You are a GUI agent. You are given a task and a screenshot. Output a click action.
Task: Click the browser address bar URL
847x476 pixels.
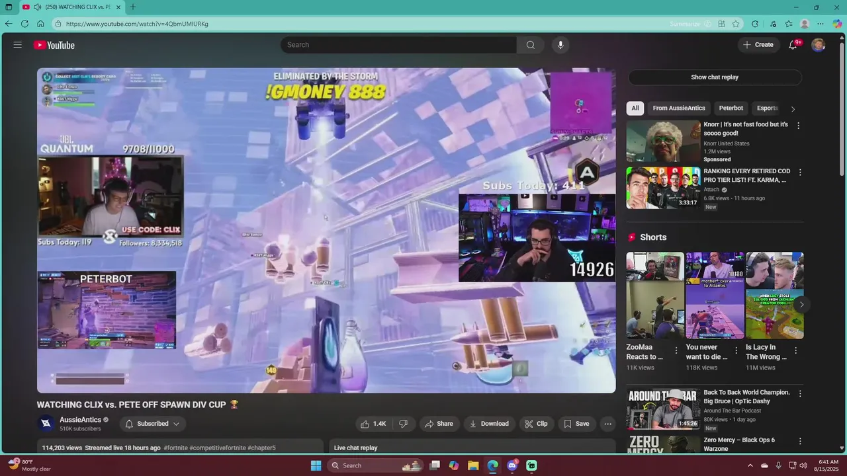pos(137,24)
